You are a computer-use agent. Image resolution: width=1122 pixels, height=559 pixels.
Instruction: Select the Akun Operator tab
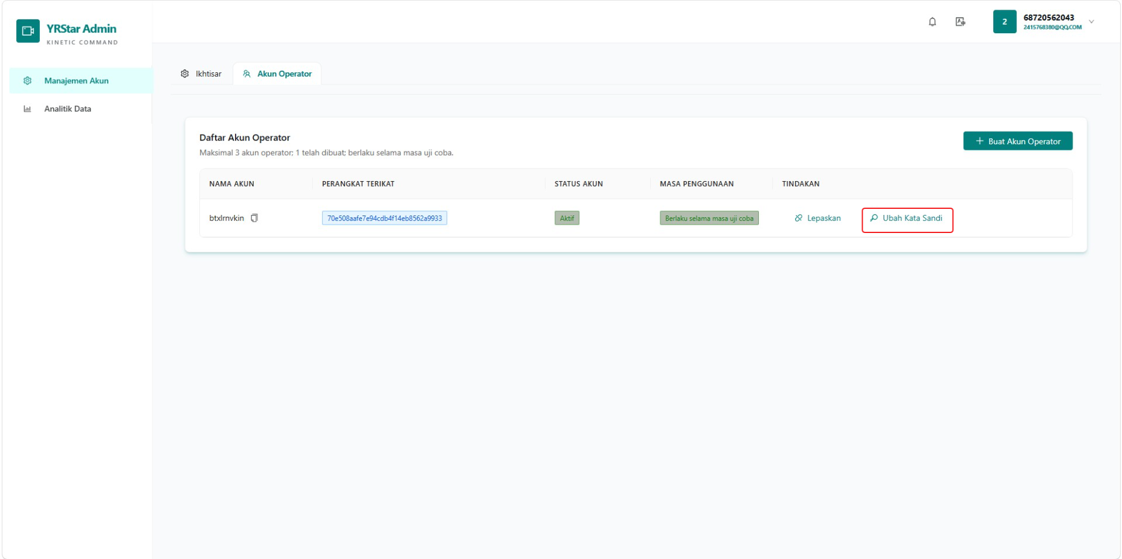click(x=277, y=74)
